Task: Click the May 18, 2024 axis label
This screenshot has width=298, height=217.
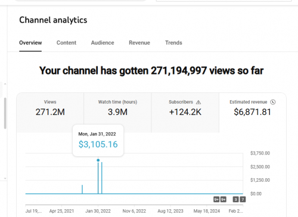Action: pos(207,211)
